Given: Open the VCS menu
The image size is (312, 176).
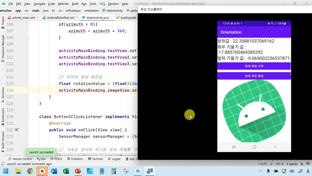Looking at the screenshot, I should 102,4.
